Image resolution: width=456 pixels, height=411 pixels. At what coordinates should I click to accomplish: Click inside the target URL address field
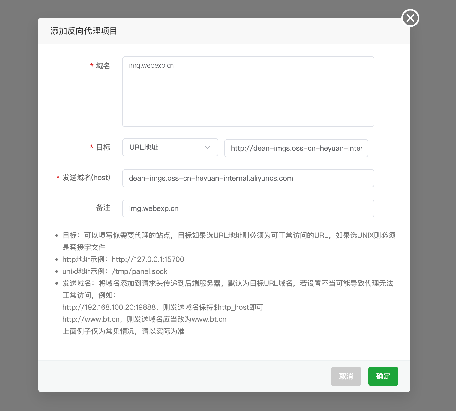(x=296, y=148)
